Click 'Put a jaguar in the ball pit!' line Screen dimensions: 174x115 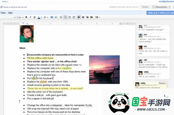click(x=41, y=99)
